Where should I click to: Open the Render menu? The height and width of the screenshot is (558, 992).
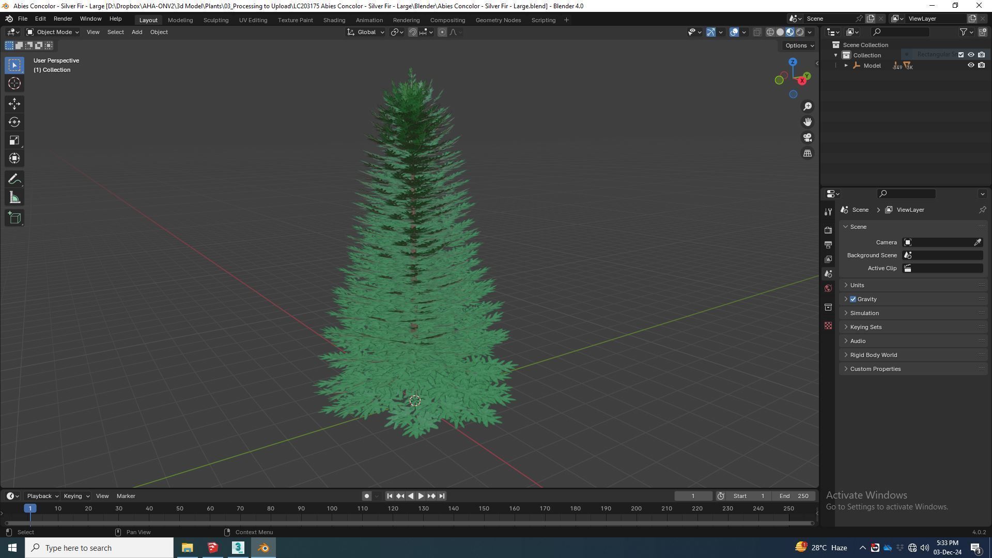click(x=63, y=19)
